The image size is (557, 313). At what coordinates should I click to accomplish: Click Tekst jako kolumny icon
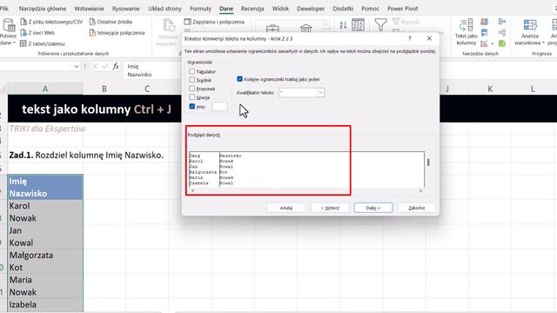[466, 32]
